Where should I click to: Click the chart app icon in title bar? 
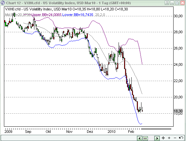coord(3,3)
